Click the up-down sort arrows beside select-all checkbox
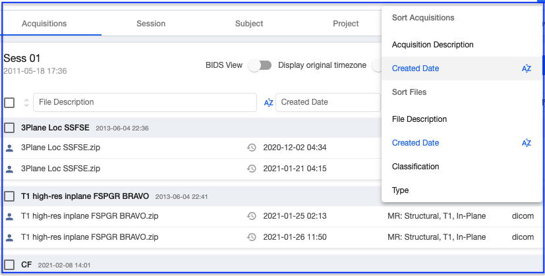This screenshot has height=276, width=545. [x=26, y=103]
